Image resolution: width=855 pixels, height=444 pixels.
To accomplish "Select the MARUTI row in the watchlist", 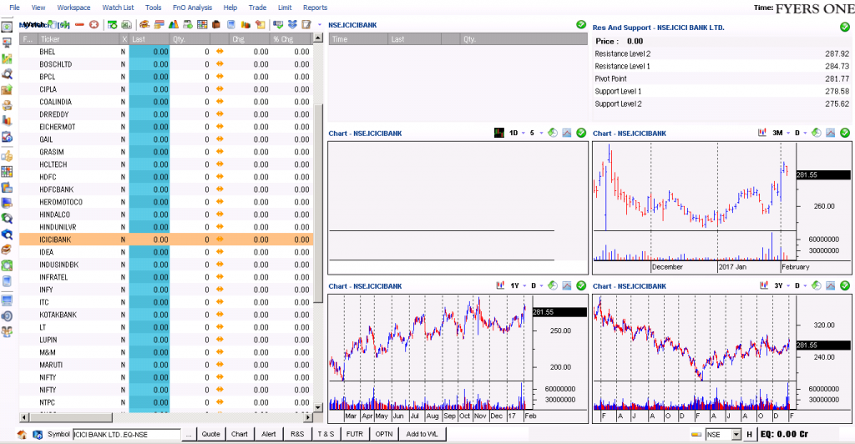I will [166, 365].
